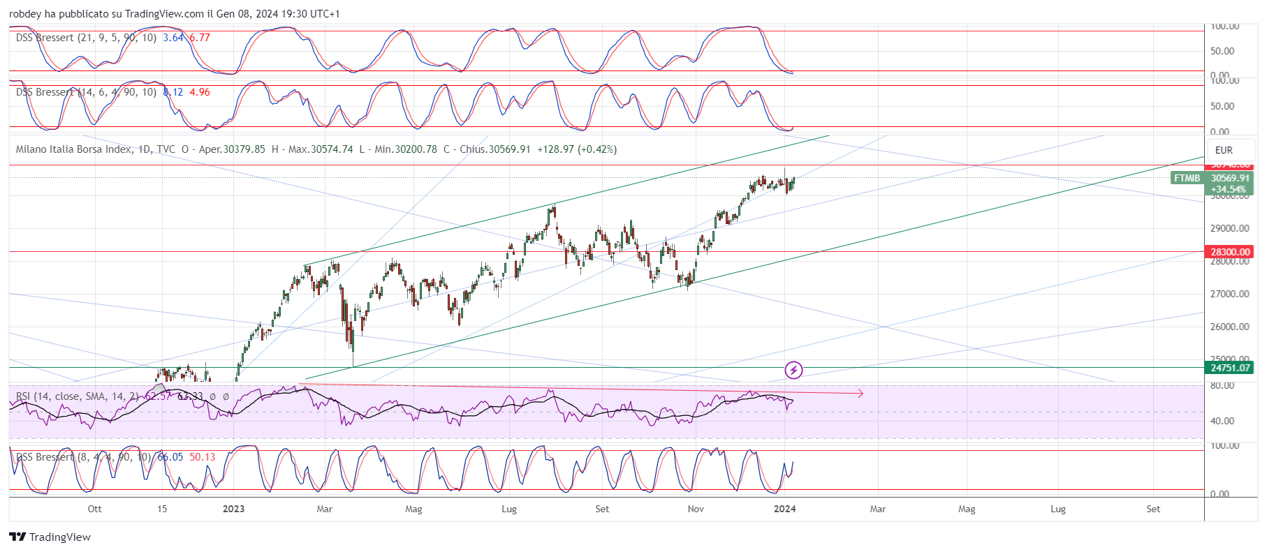The image size is (1267, 552).
Task: Click the purple lightning event icon
Action: point(793,370)
